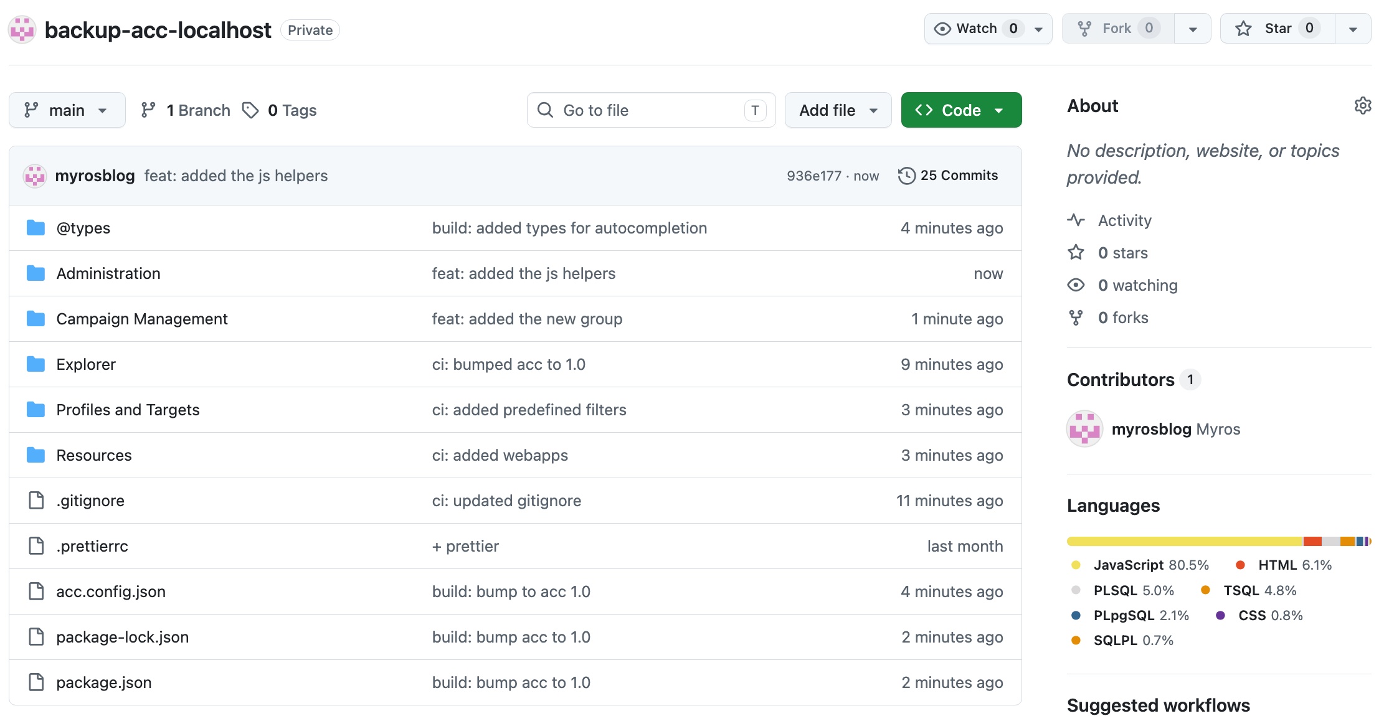Click the Resources folder icon
This screenshot has width=1389, height=721.
(36, 455)
